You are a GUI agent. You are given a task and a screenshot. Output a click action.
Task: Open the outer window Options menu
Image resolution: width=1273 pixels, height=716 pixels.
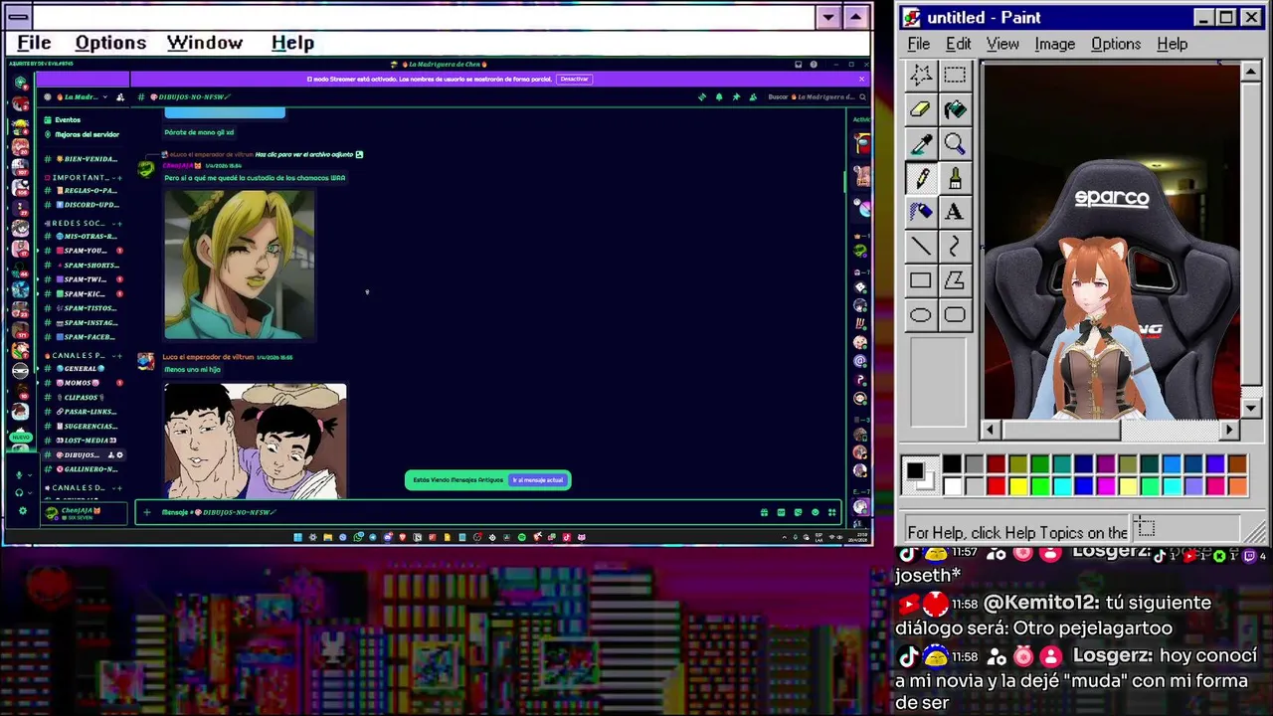tap(110, 43)
